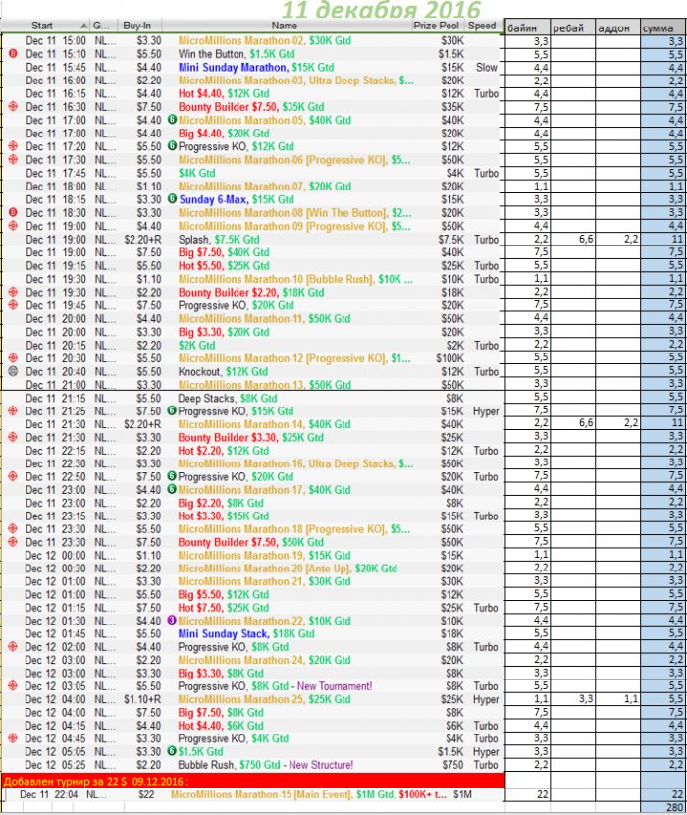687x815 pixels.
Task: Click the $1.10+R buy-in on the Marathon-25 row
Action: [142, 699]
